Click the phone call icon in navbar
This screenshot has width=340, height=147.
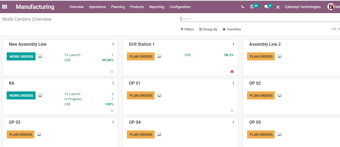[x=243, y=7]
